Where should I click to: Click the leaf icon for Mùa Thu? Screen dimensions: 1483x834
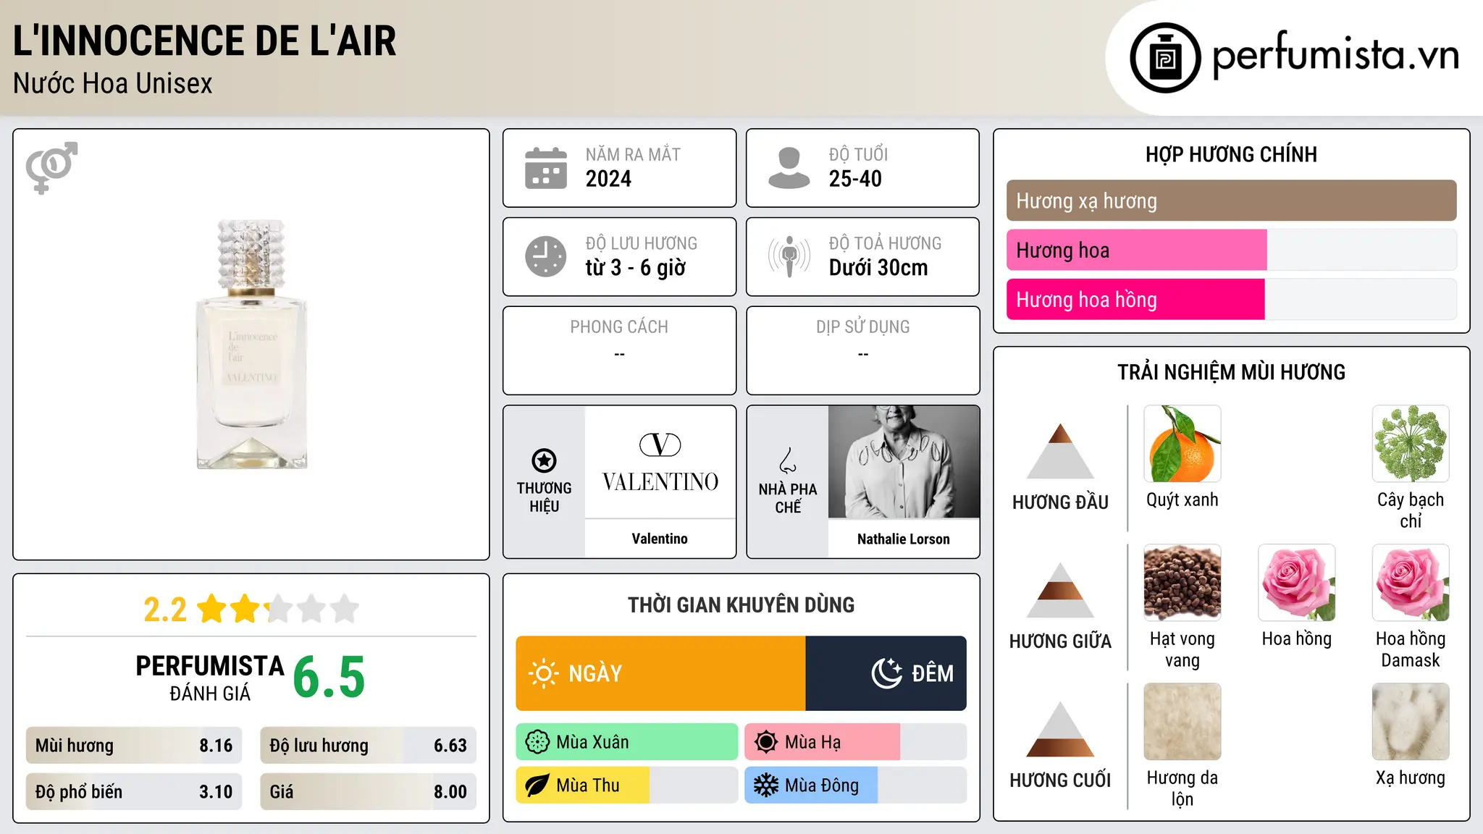(x=537, y=785)
